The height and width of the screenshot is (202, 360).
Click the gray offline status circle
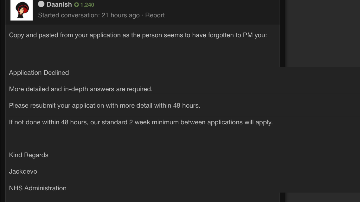tap(41, 4)
